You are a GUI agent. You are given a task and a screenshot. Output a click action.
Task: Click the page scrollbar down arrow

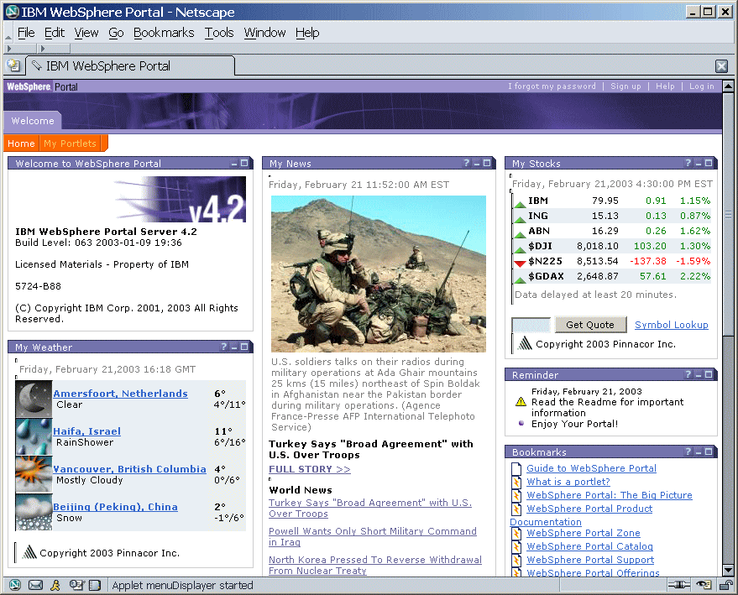(728, 571)
